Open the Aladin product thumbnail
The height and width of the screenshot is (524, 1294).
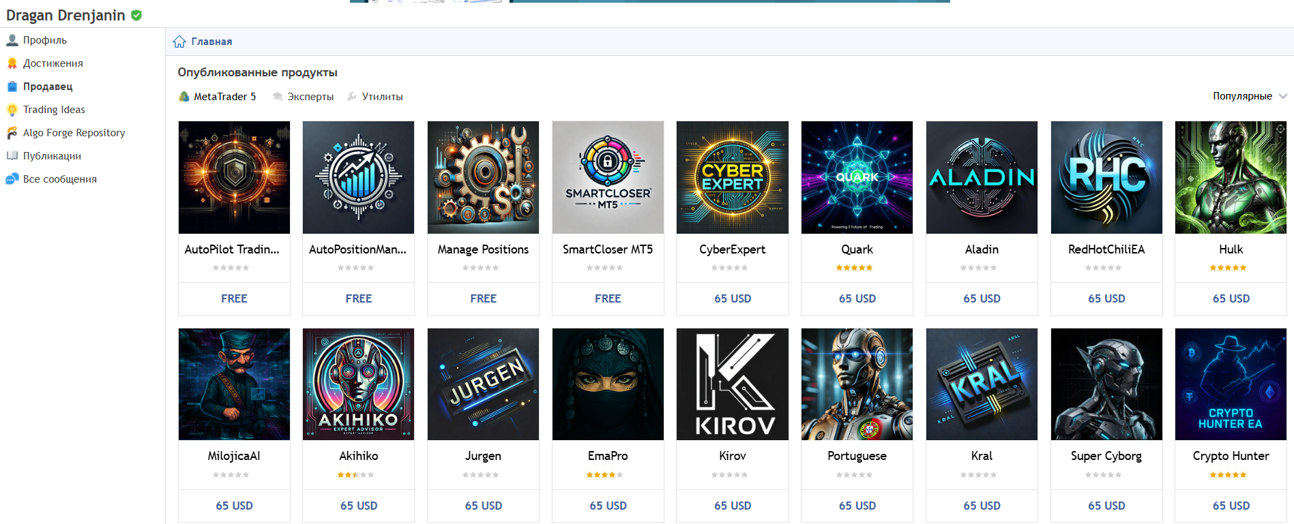pos(982,177)
